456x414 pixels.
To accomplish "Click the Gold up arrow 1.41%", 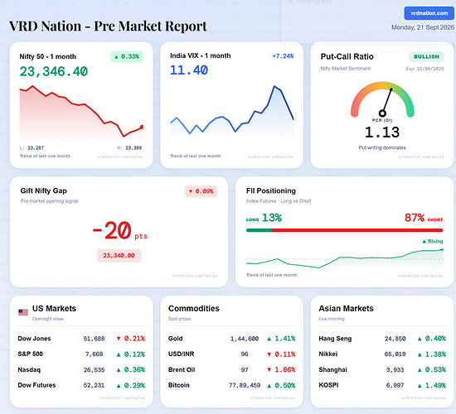I will (281, 339).
